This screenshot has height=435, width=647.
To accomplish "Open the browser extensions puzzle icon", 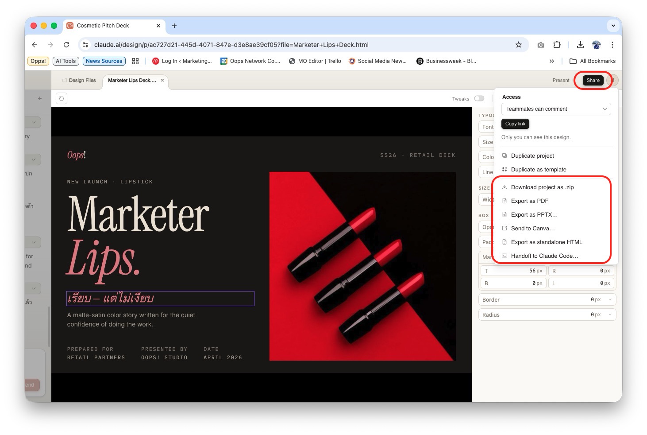I will point(557,45).
